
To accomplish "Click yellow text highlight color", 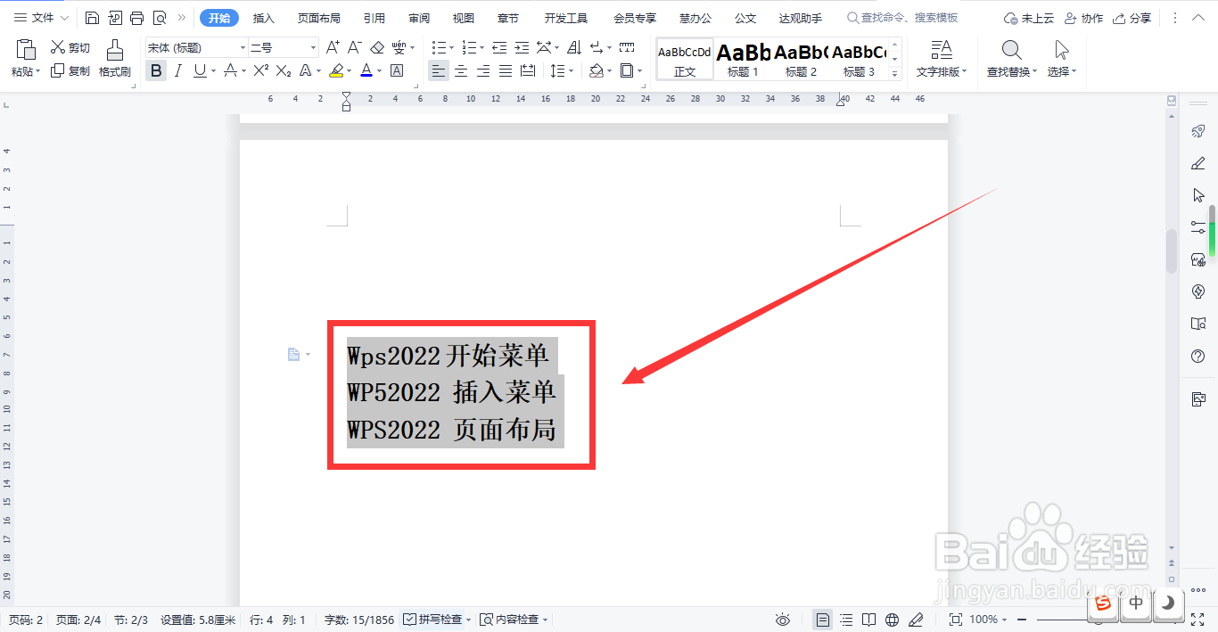I will [x=336, y=70].
